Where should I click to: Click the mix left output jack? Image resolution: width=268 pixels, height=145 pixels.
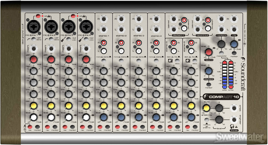point(234,29)
